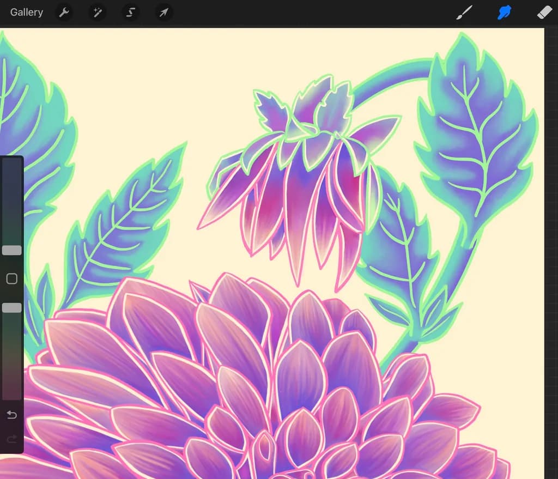Adjust the brush size slider handle

pyautogui.click(x=12, y=250)
